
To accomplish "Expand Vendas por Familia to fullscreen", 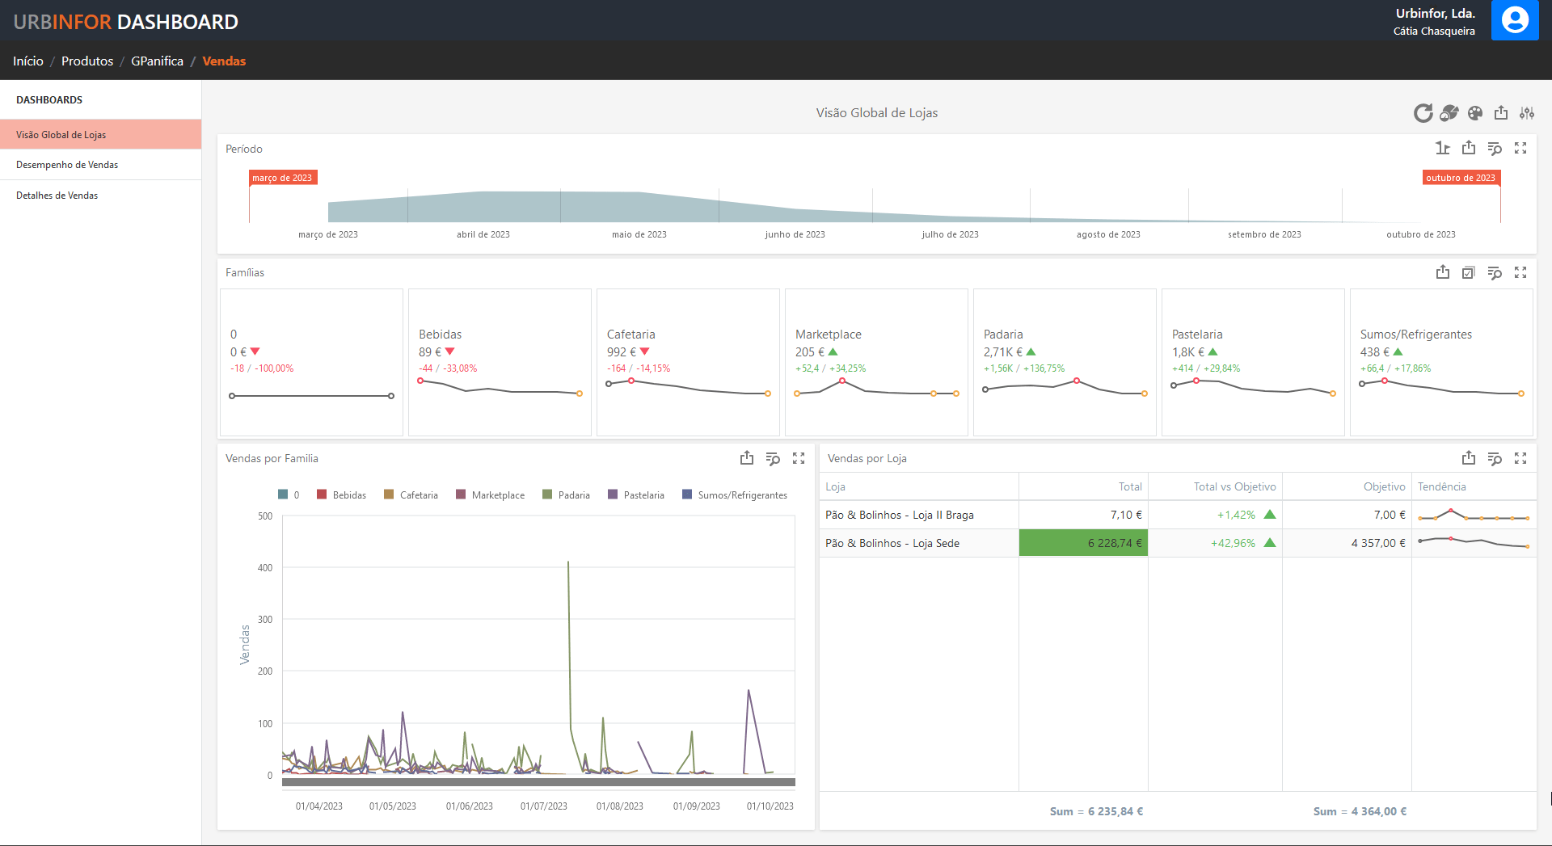I will pos(799,458).
